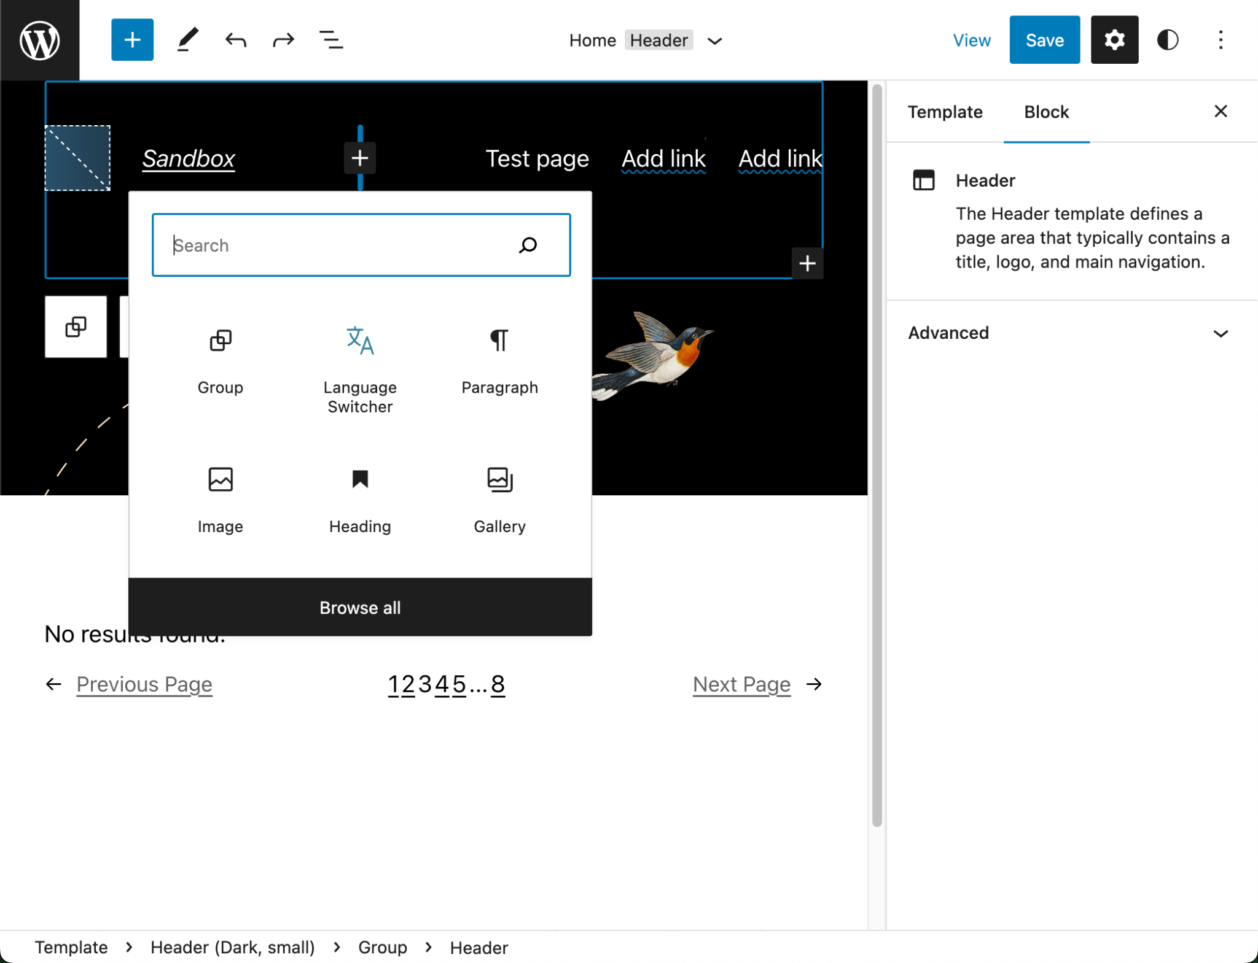Insert a Gallery block
This screenshot has height=963, width=1258.
(x=499, y=500)
